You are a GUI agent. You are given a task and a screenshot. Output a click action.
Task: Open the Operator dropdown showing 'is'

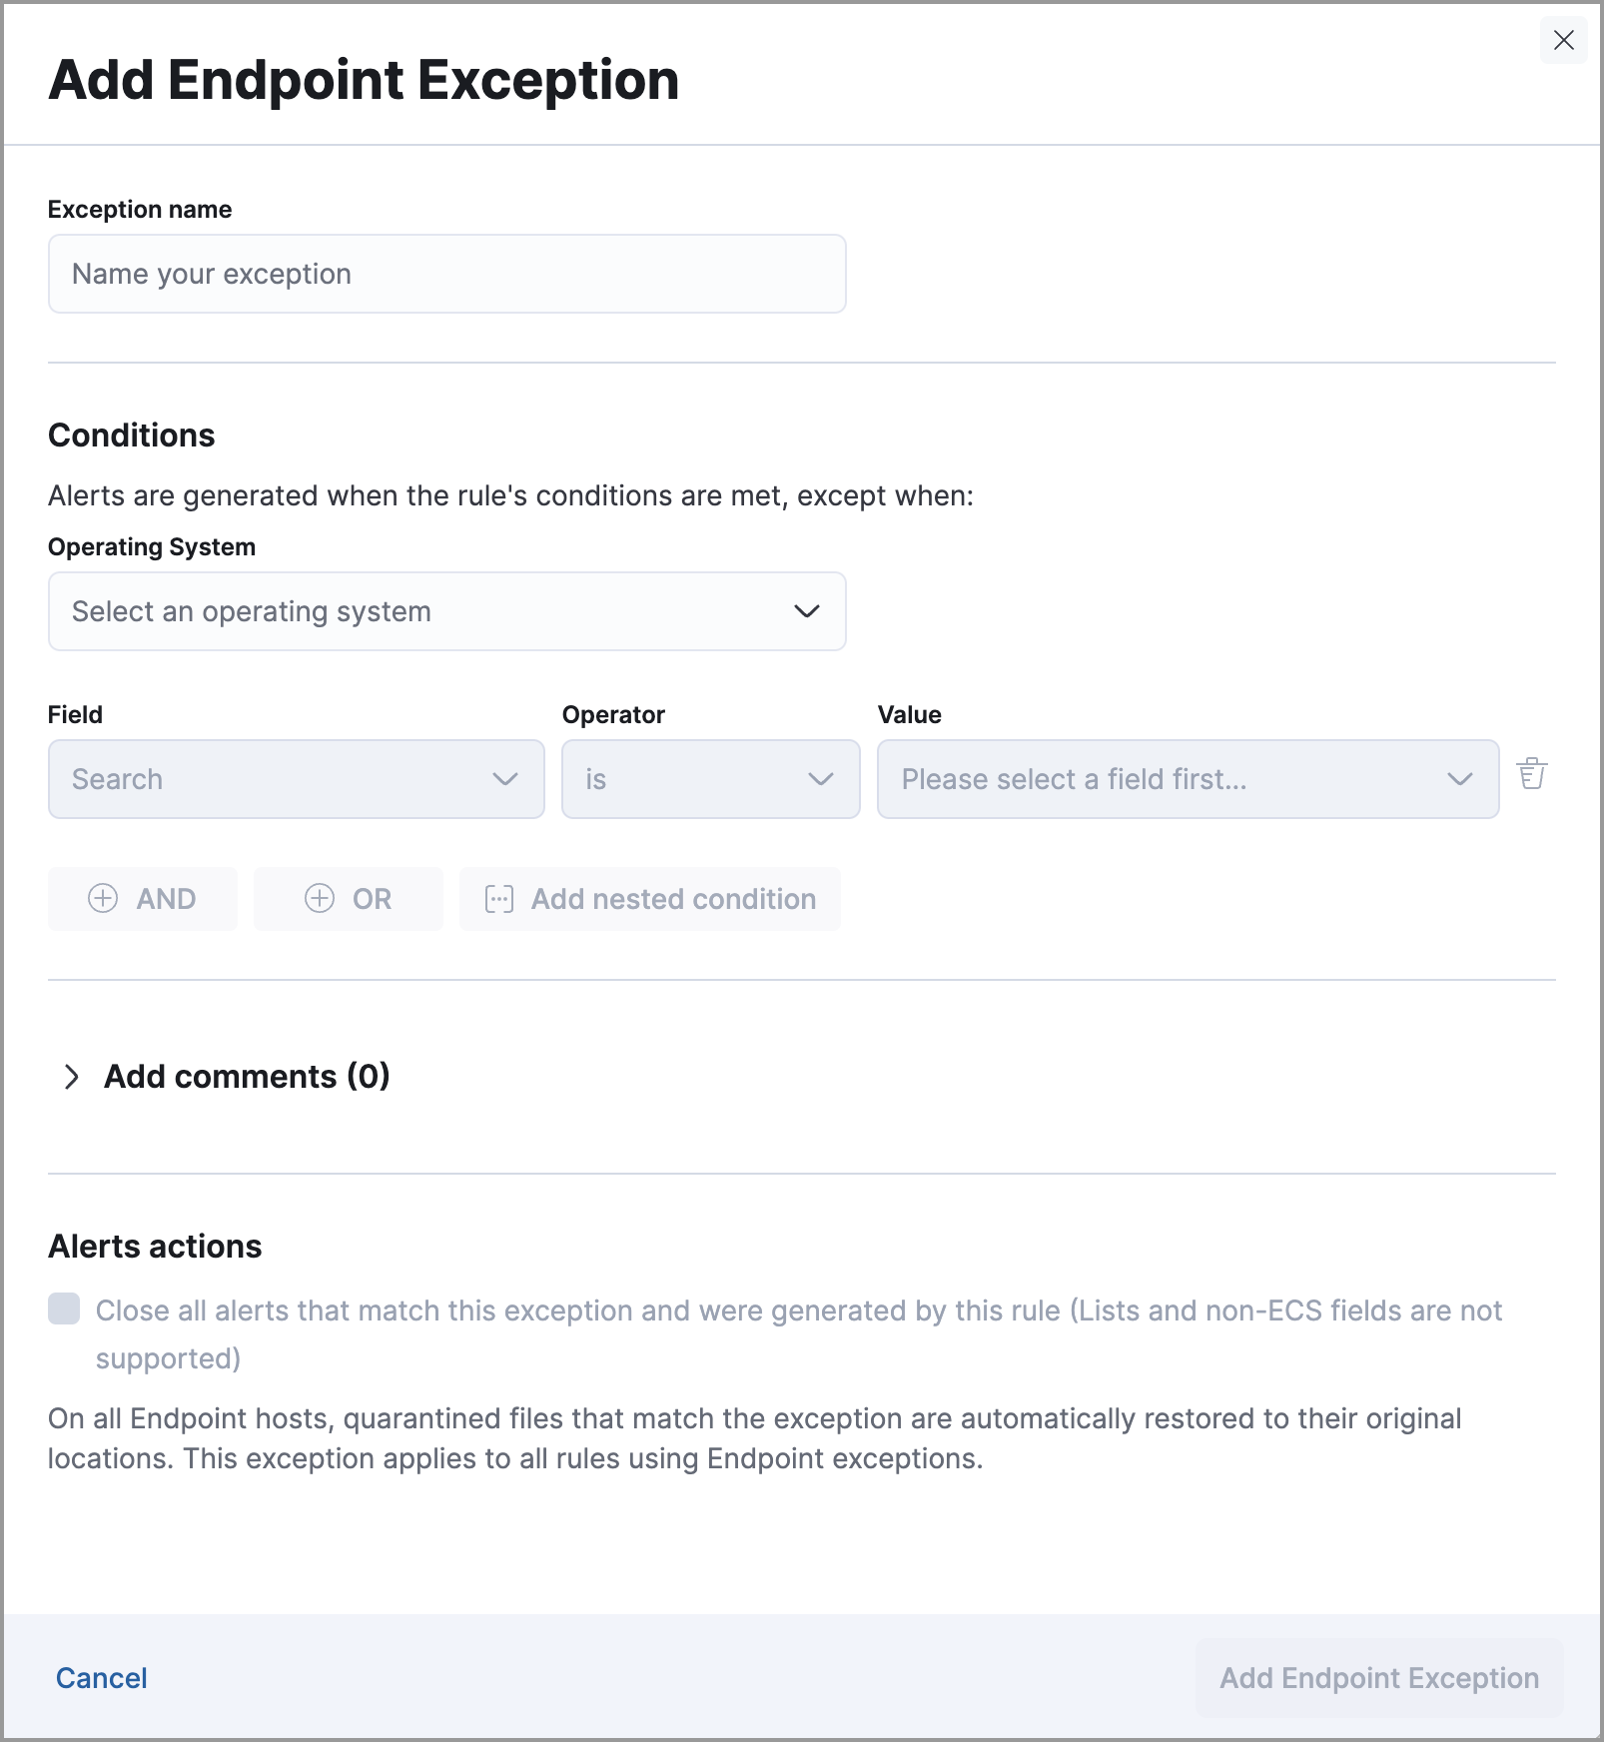(x=709, y=779)
